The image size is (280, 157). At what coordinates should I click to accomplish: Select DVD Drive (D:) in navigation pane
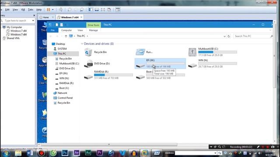pos(67,68)
